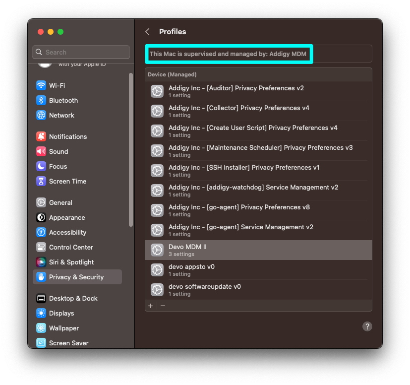Screen dimensions: 410x385
Task: Open Focus settings in sidebar
Action: pyautogui.click(x=77, y=166)
